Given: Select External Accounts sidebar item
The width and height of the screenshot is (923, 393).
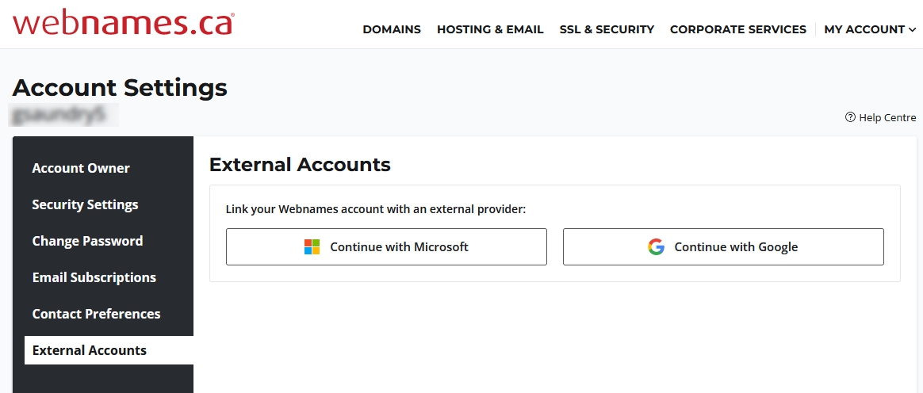Looking at the screenshot, I should pyautogui.click(x=109, y=350).
